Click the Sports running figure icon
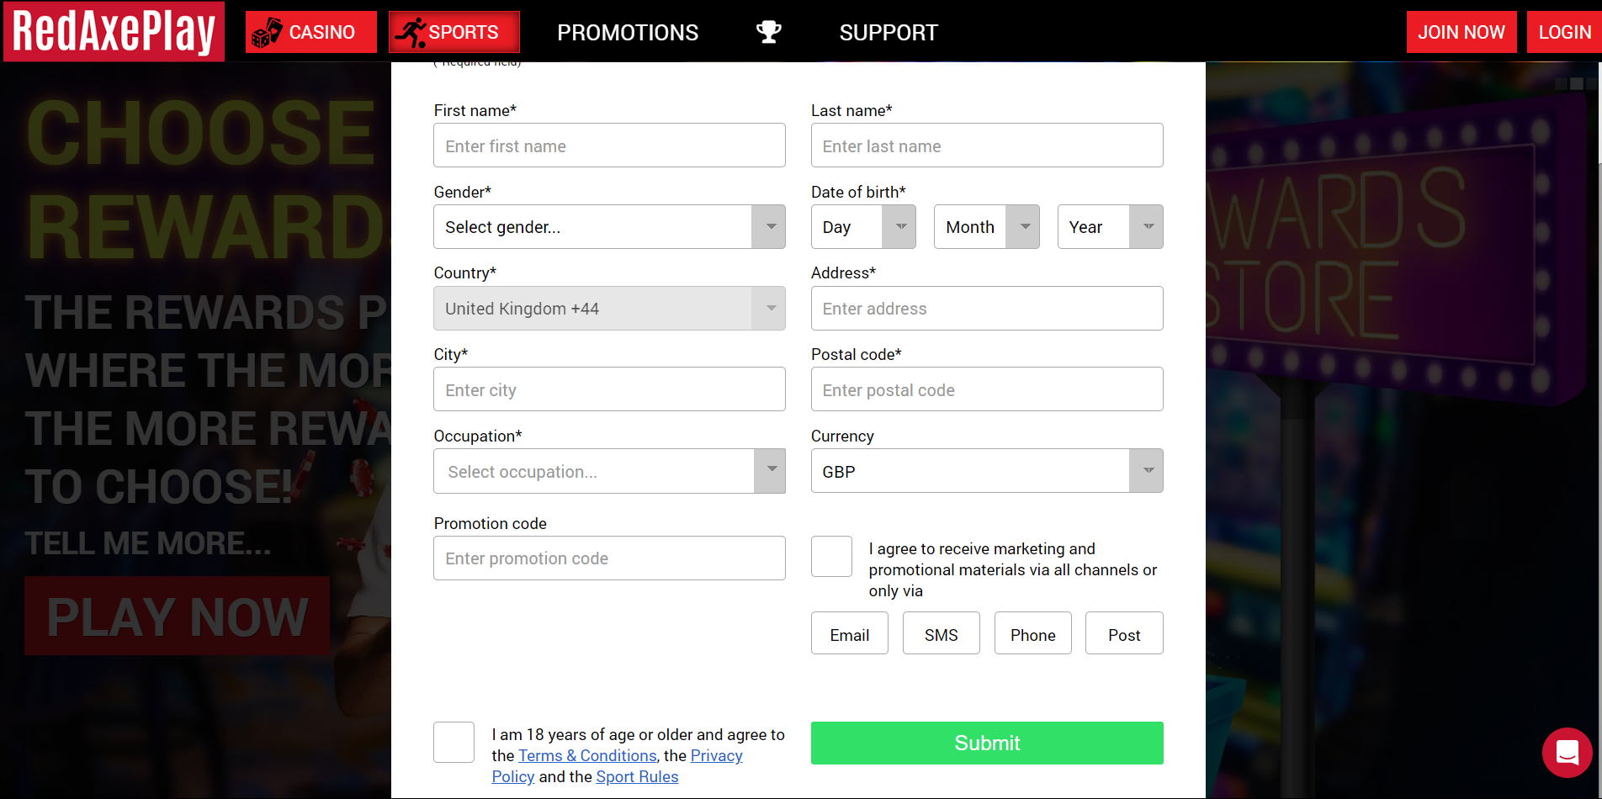Screen dimensions: 1602x799 click(x=411, y=33)
